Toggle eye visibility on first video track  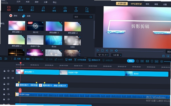[8, 71]
